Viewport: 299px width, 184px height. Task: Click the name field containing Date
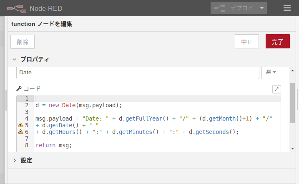pyautogui.click(x=138, y=72)
